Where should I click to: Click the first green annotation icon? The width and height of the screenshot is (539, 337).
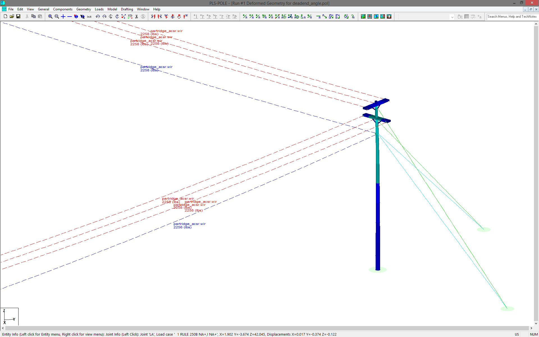coord(245,17)
